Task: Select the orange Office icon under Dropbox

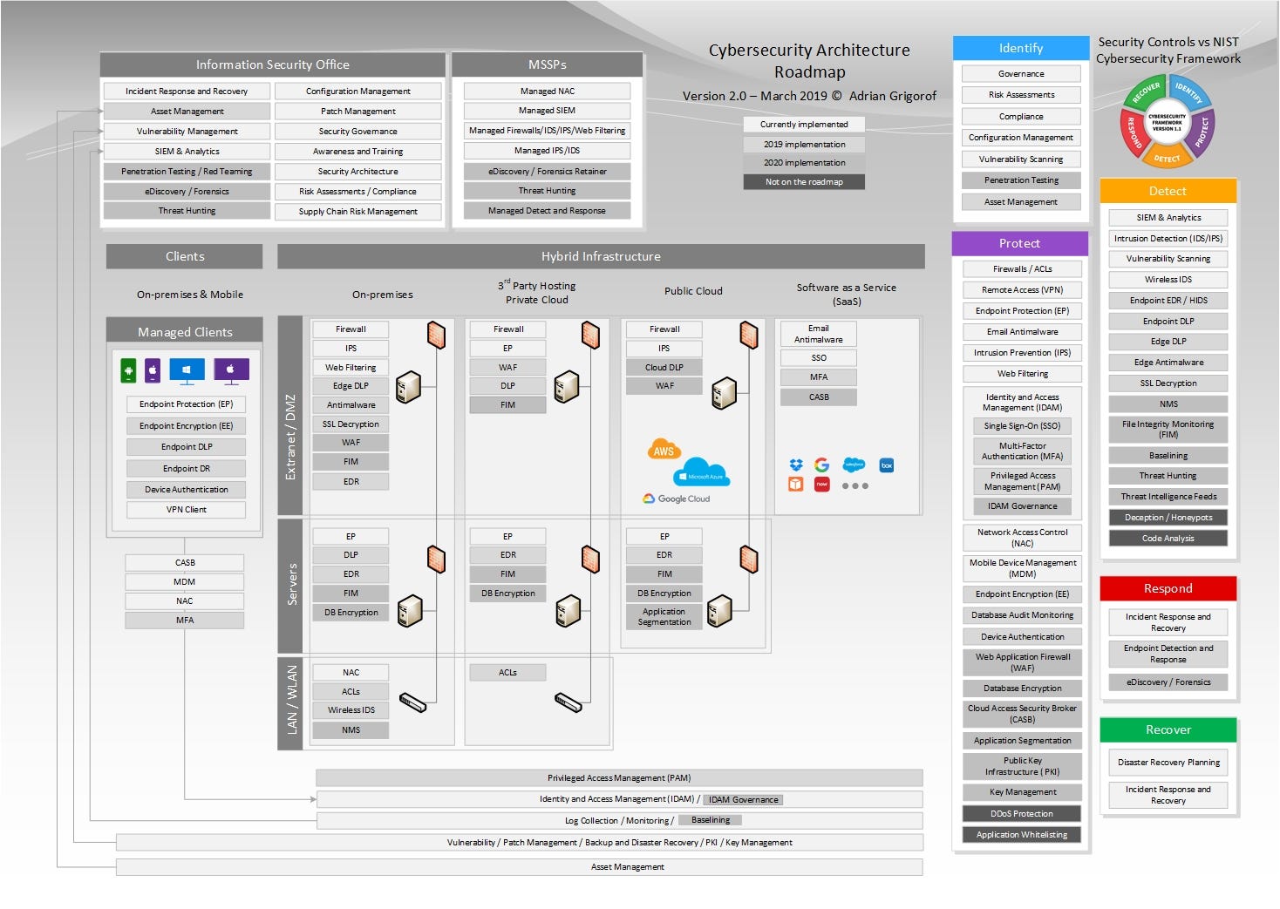Action: [795, 485]
